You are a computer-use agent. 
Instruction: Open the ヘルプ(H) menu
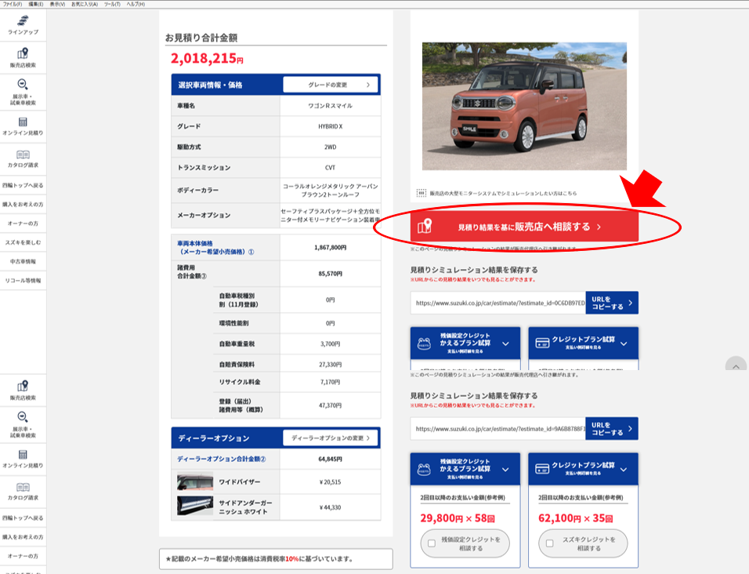[136, 4]
